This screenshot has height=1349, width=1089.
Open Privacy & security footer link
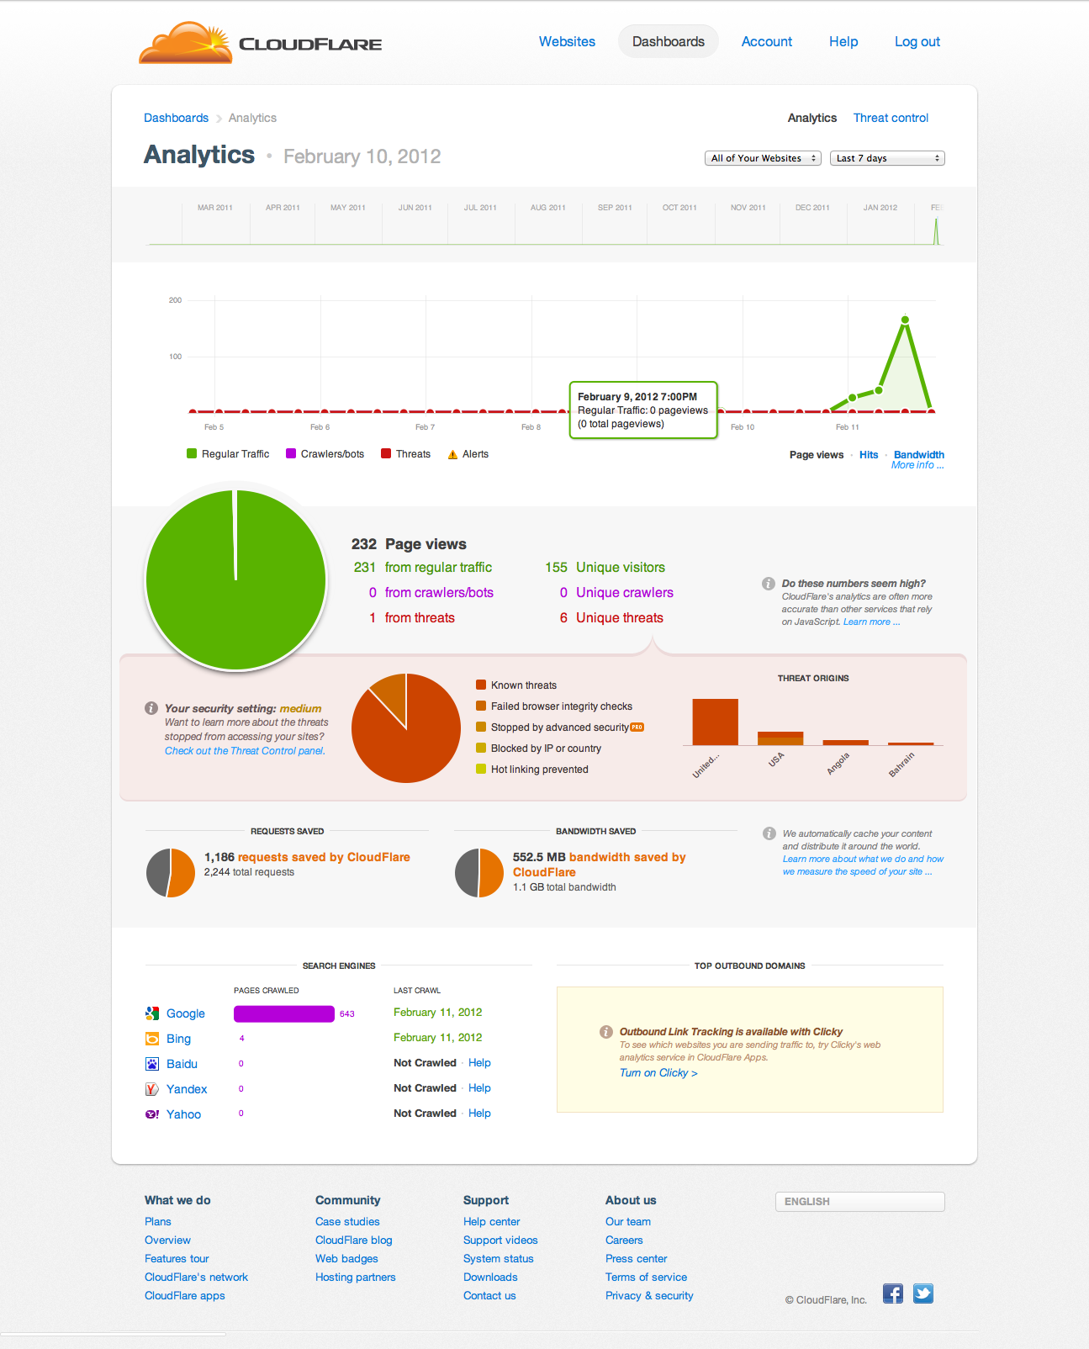(649, 1296)
